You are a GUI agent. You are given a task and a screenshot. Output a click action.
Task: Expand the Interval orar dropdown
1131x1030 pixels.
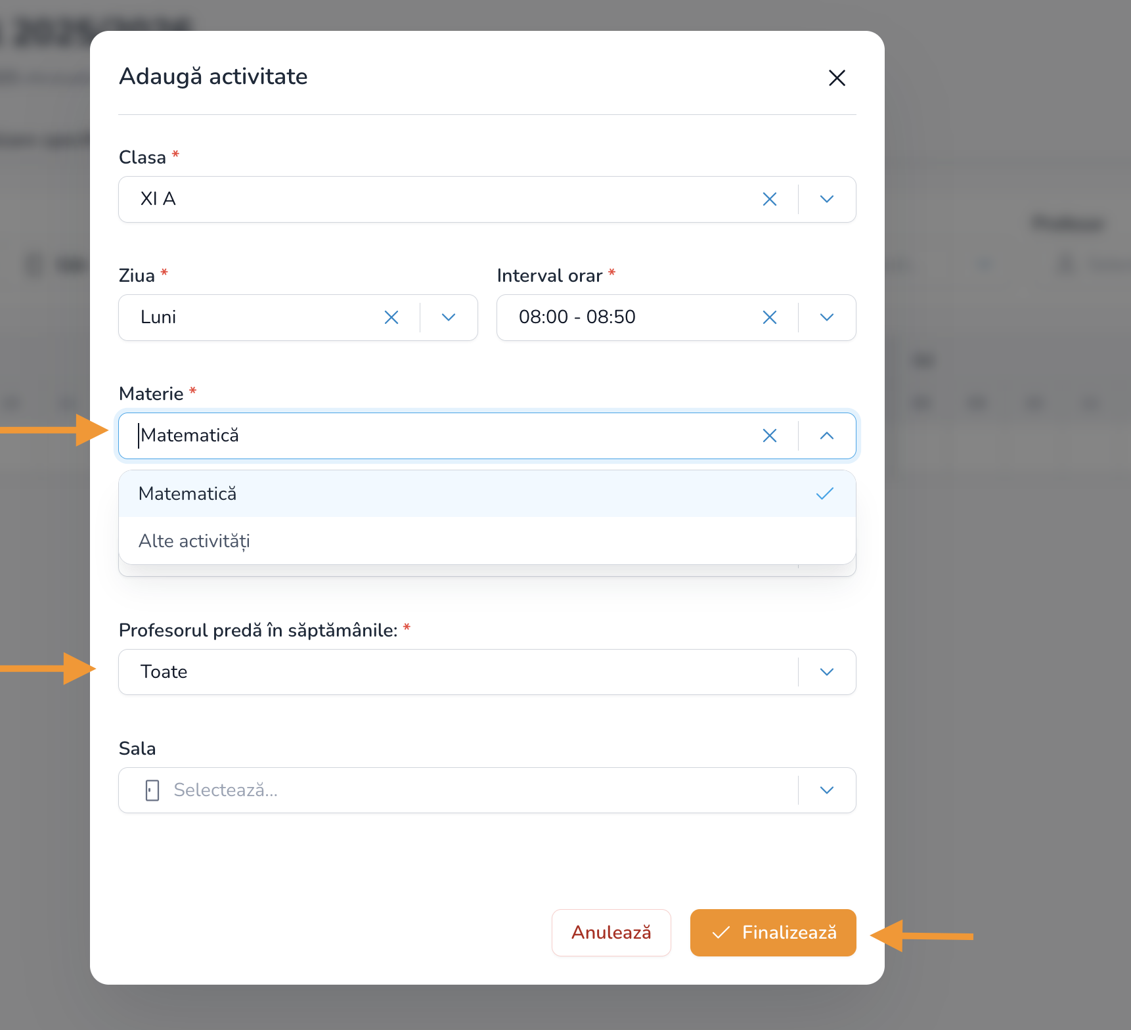(827, 317)
